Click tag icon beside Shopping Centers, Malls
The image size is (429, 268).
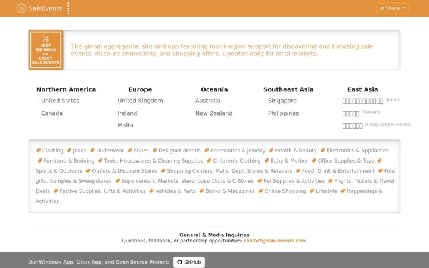point(163,171)
